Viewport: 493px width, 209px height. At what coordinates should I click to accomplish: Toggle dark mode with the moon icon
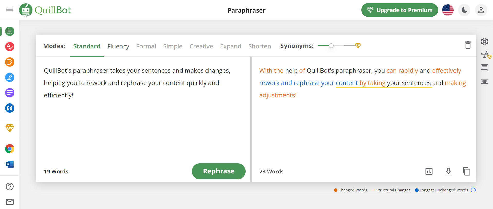[x=464, y=10]
